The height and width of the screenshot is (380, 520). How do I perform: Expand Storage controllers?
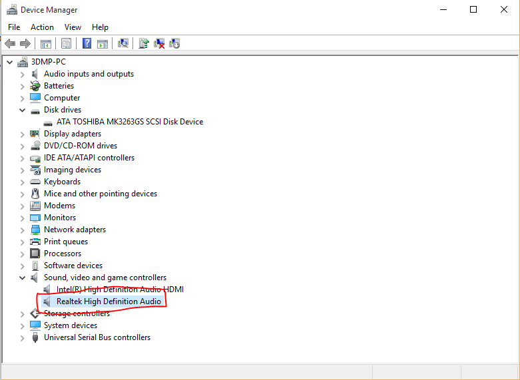click(x=22, y=313)
